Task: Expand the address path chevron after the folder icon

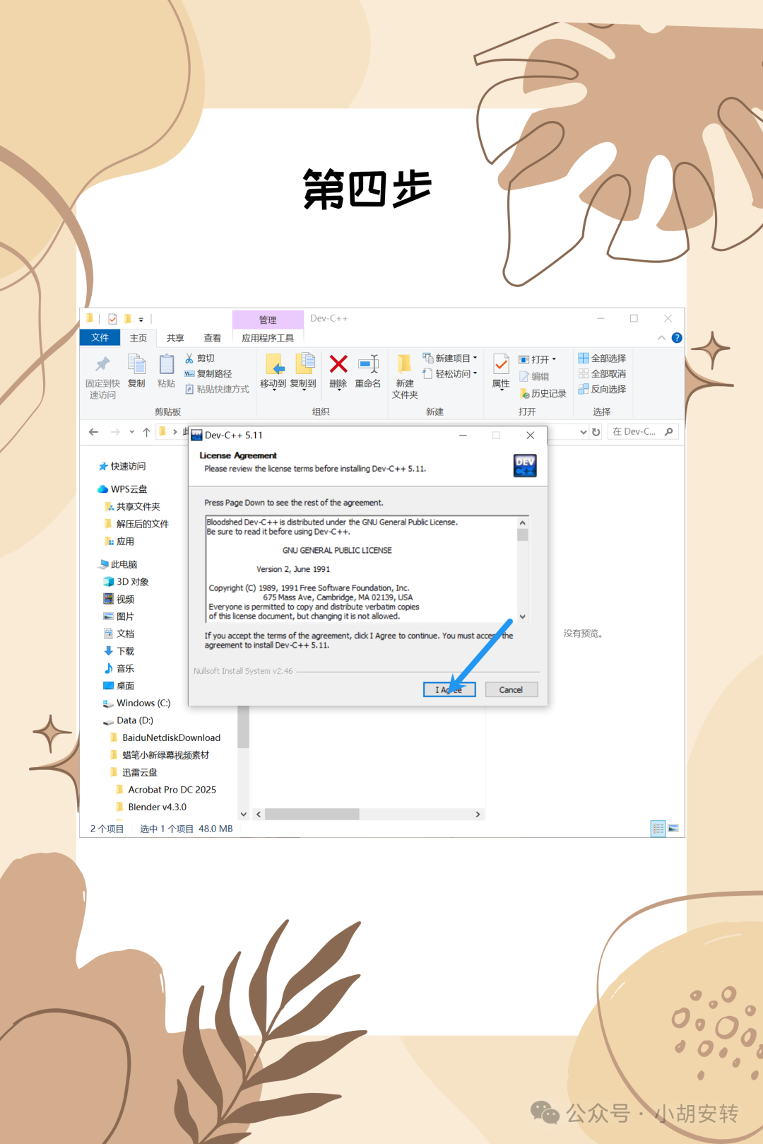Action: click(x=175, y=431)
